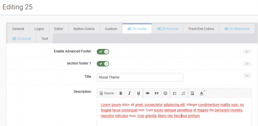Open the text color dropdown
This screenshot has width=258, height=126.
(x=202, y=93)
